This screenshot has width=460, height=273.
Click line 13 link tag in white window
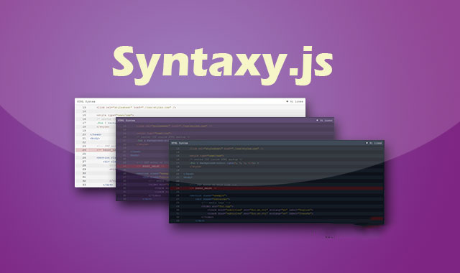pyautogui.click(x=136, y=108)
